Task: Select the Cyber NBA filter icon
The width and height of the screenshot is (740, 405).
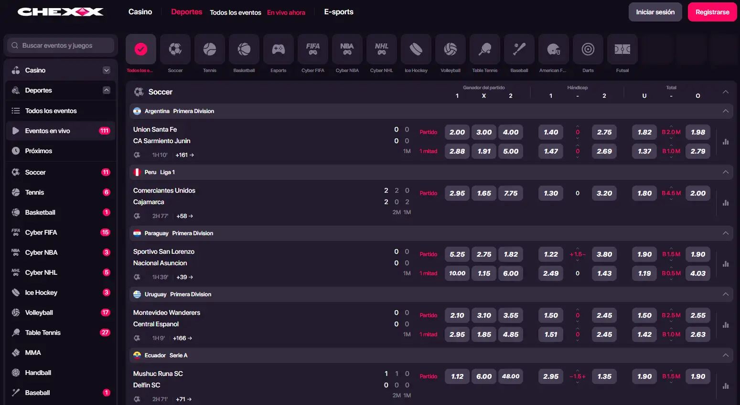Action: (x=347, y=49)
